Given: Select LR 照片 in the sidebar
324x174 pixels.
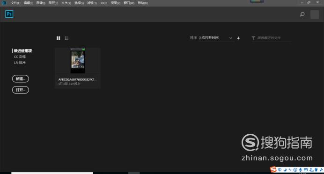Looking at the screenshot, I should tap(20, 63).
